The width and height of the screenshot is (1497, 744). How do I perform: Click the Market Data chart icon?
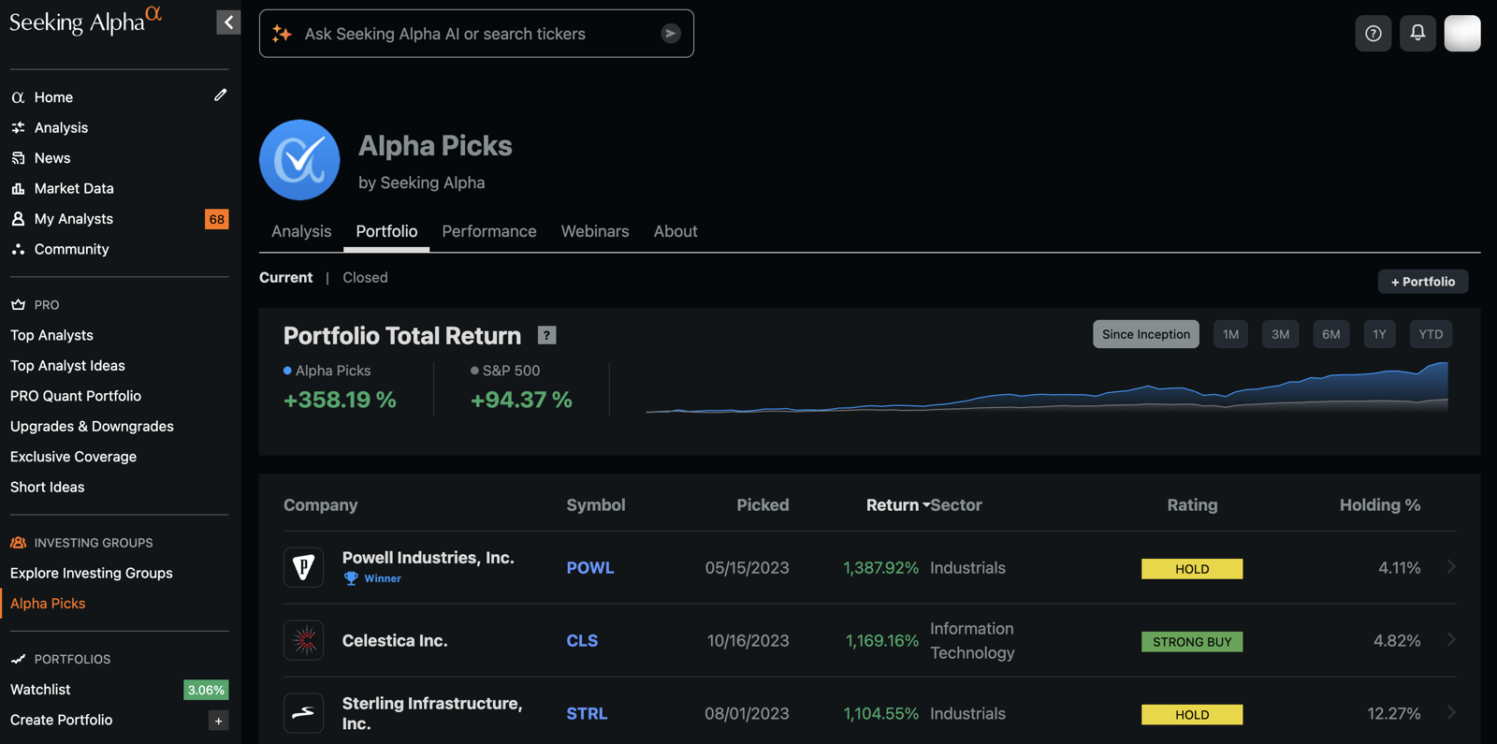(18, 188)
